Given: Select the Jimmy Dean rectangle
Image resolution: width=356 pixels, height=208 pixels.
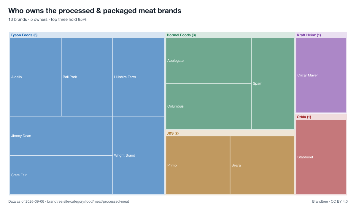Looking at the screenshot, I should pyautogui.click(x=61, y=136).
